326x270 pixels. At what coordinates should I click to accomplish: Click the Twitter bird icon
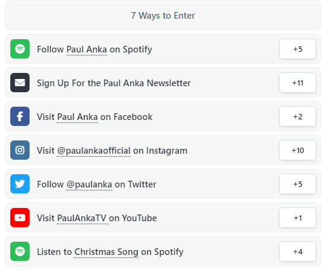click(20, 184)
